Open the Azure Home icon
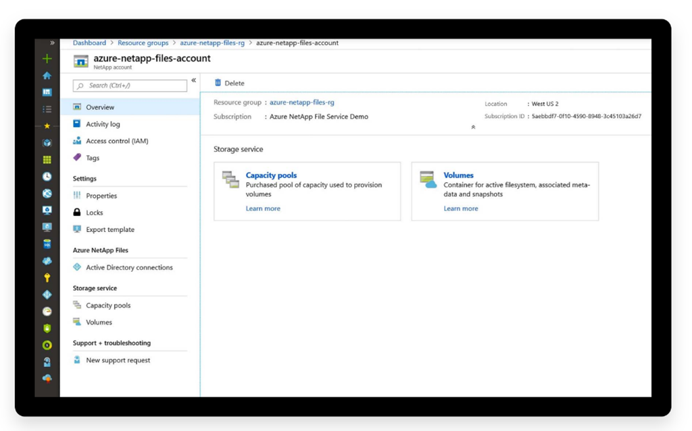The height and width of the screenshot is (431, 692). click(46, 76)
